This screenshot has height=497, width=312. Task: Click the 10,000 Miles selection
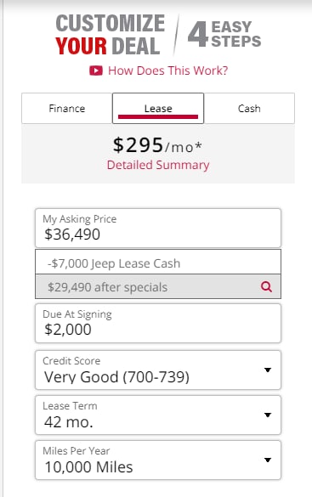88,467
